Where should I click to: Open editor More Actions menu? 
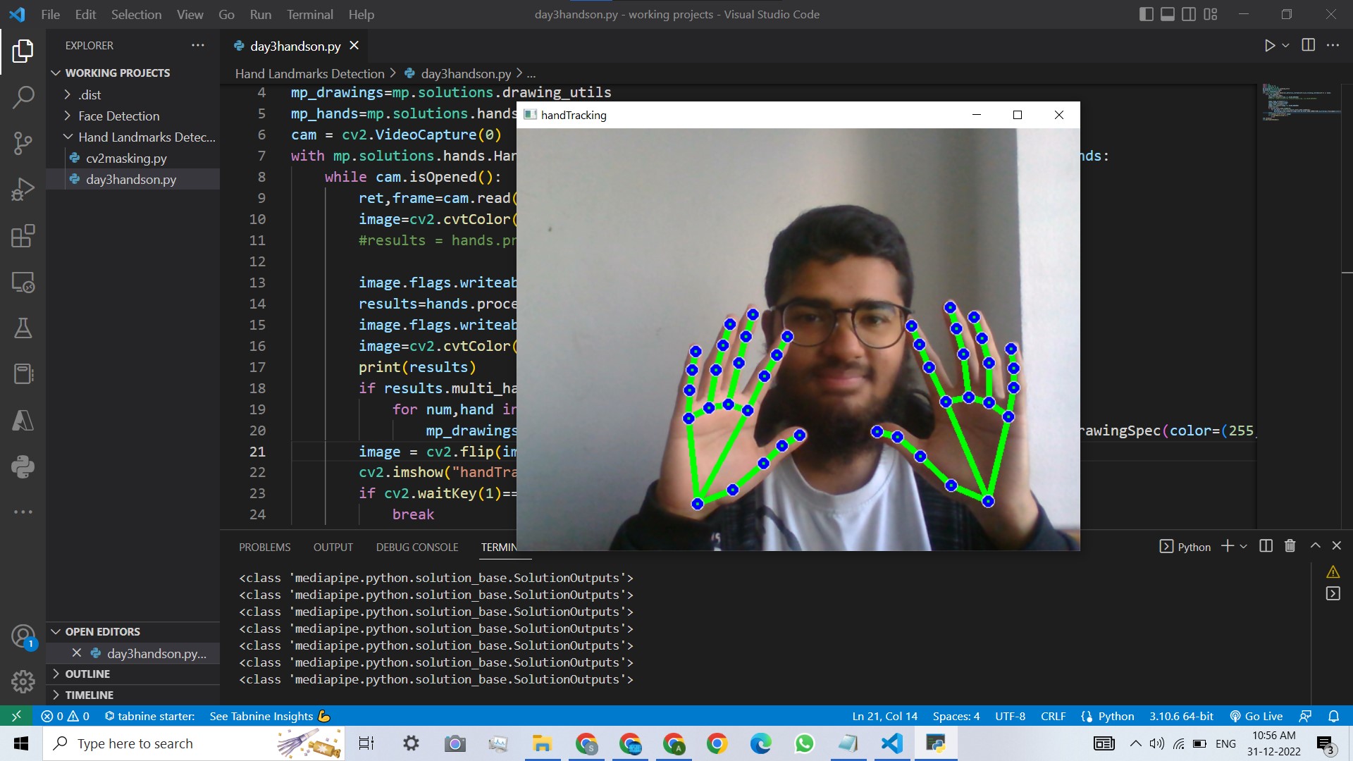point(1333,45)
